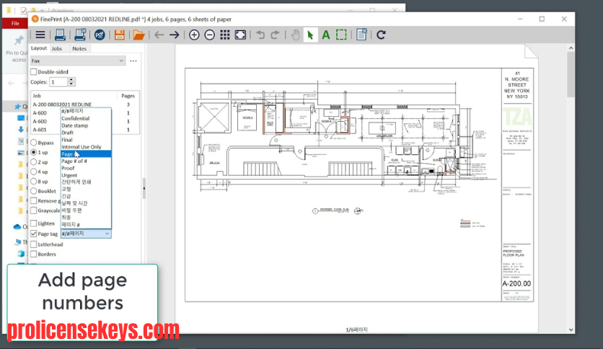
Task: Click the FinePrint app icon in title bar
Action: [35, 19]
